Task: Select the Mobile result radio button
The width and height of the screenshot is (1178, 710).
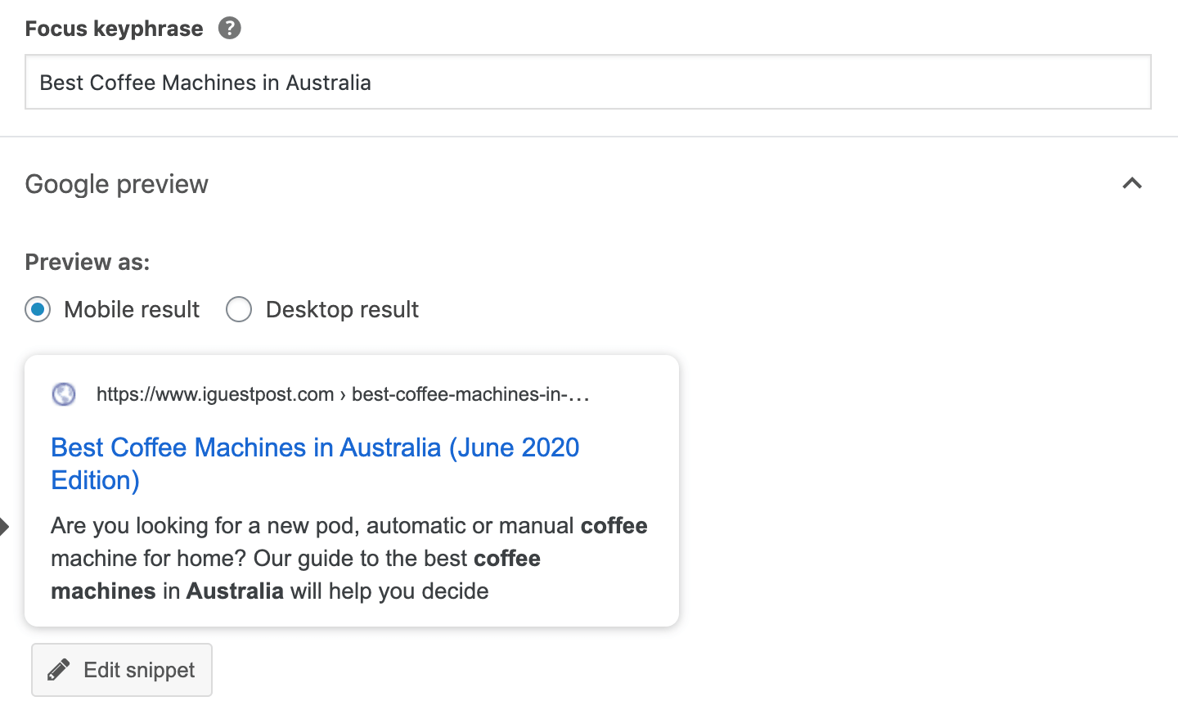Action: point(38,310)
